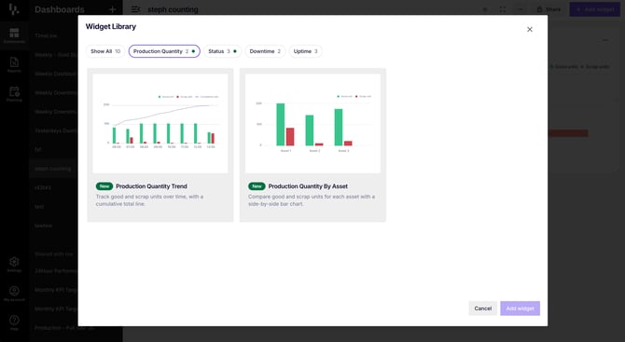625x342 pixels.
Task: Click the Production Quantity Trend title
Action: (x=151, y=186)
